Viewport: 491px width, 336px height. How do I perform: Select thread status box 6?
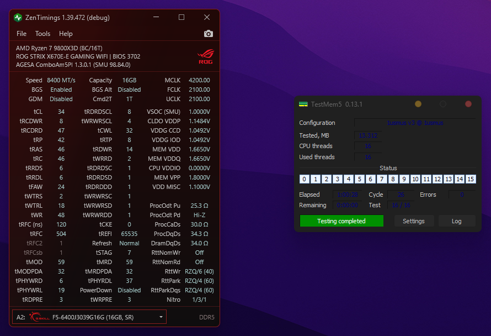pos(371,179)
